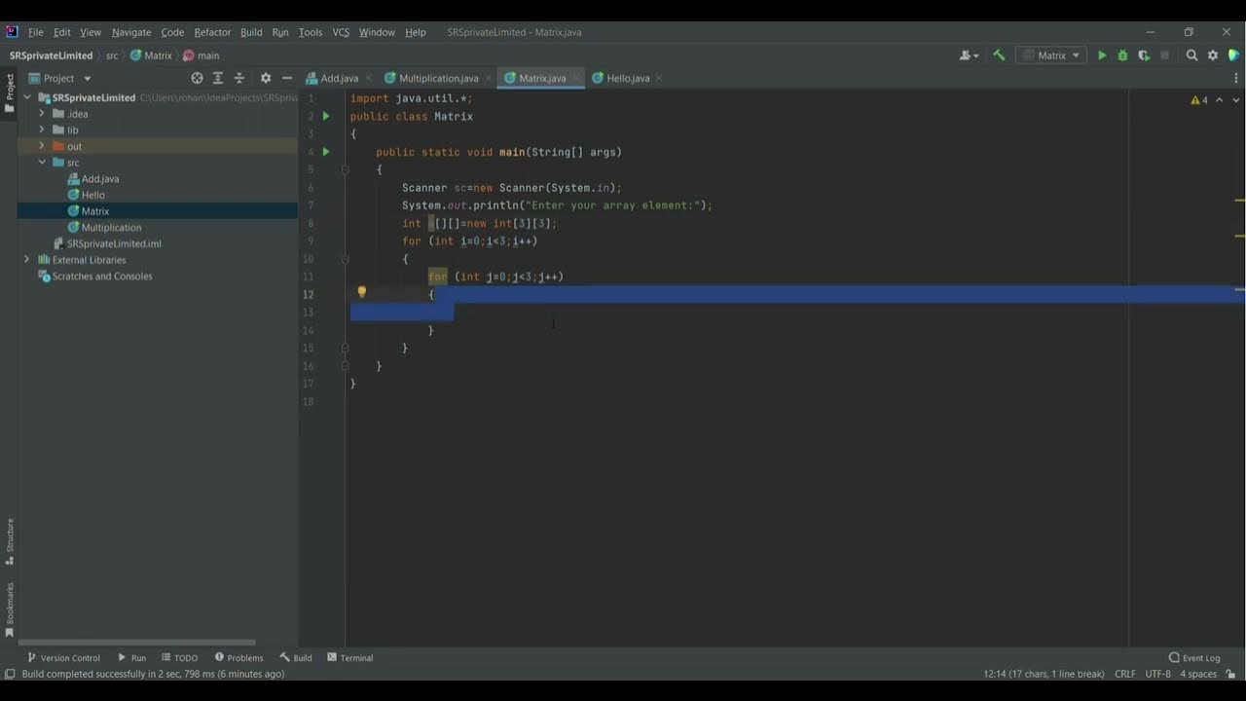Collapse the src folder arrow
Image resolution: width=1246 pixels, height=701 pixels.
(42, 163)
